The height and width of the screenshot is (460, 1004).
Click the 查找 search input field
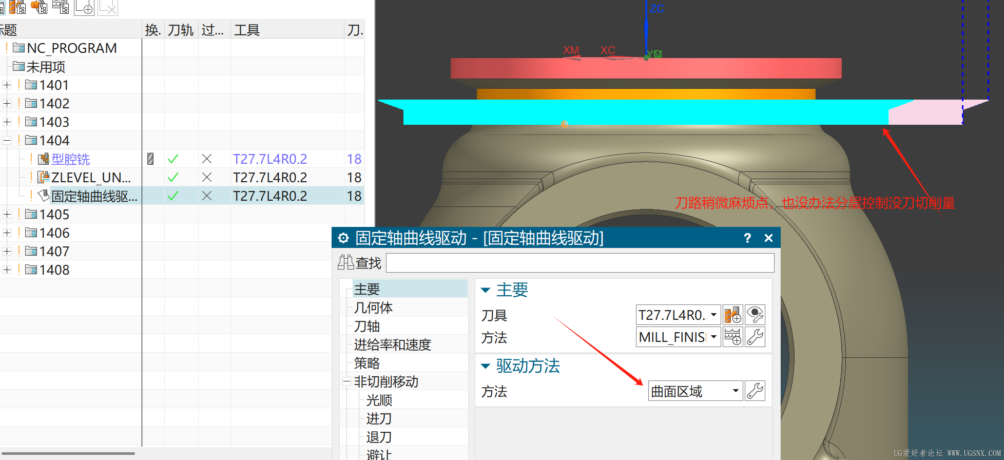click(580, 263)
